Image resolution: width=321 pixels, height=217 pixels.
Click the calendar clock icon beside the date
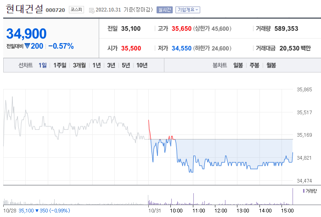91,10
